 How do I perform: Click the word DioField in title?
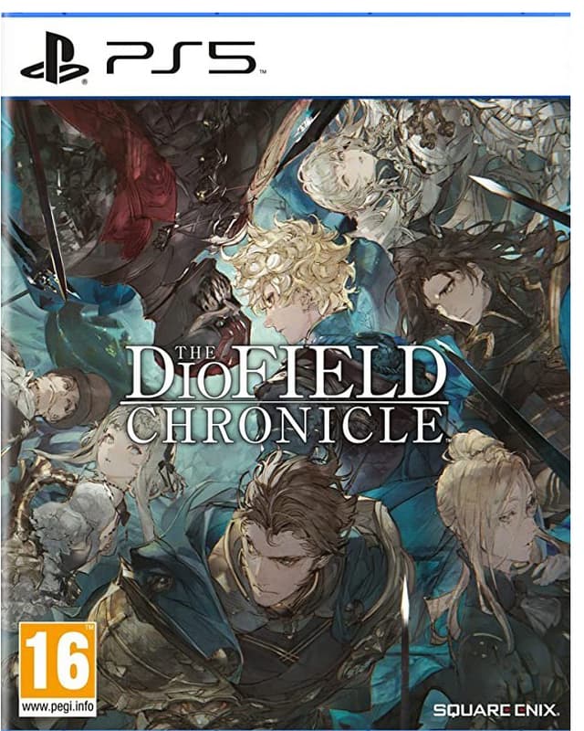(x=285, y=374)
